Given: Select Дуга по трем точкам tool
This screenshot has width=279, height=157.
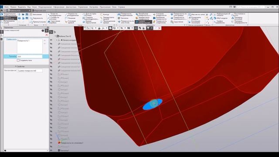Looking at the screenshot, I should tap(89, 14).
